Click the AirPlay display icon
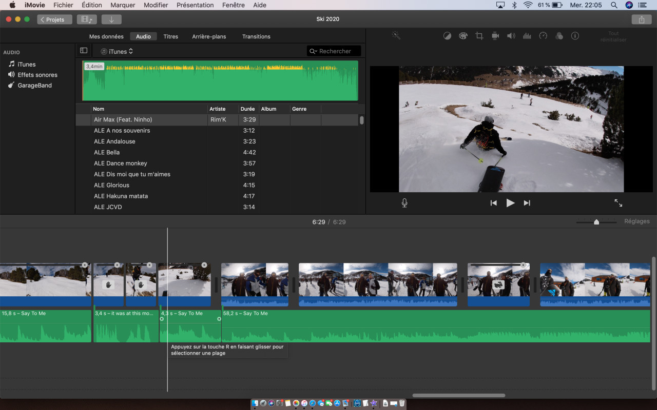This screenshot has width=657, height=410. [500, 5]
